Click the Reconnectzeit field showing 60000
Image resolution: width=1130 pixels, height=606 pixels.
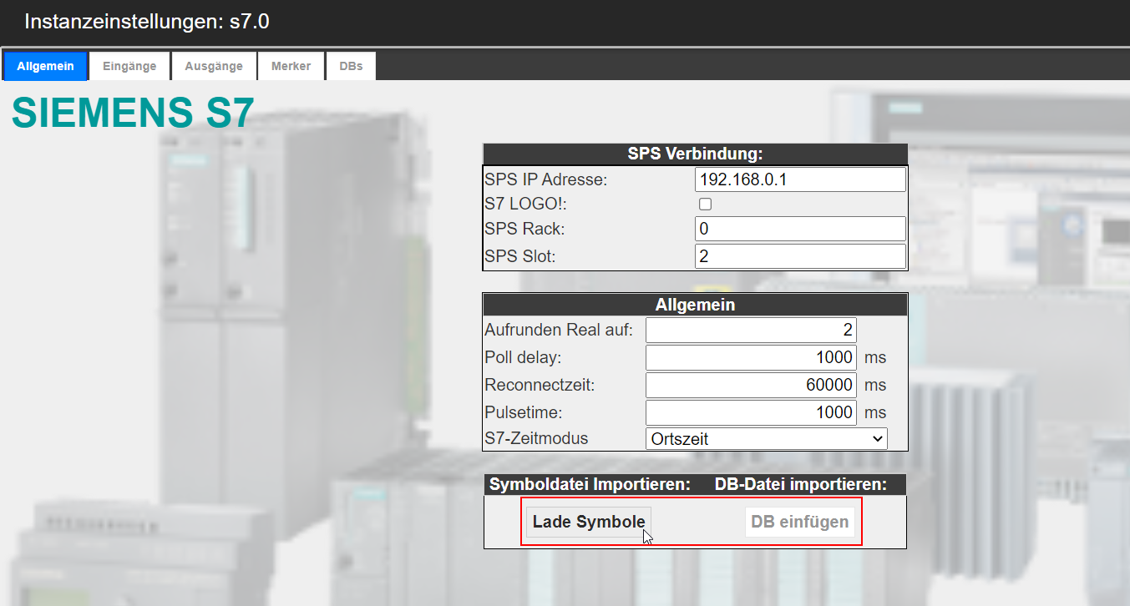pyautogui.click(x=751, y=385)
